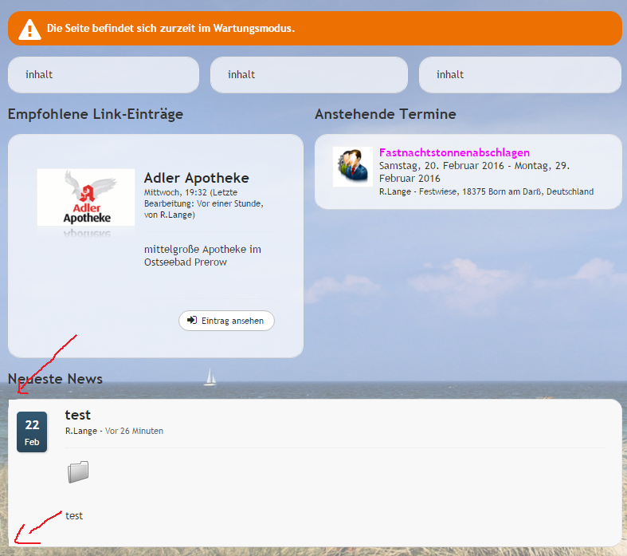This screenshot has height=556, width=627.
Task: Open the Adler Apotheke logo image
Action: pos(86,198)
